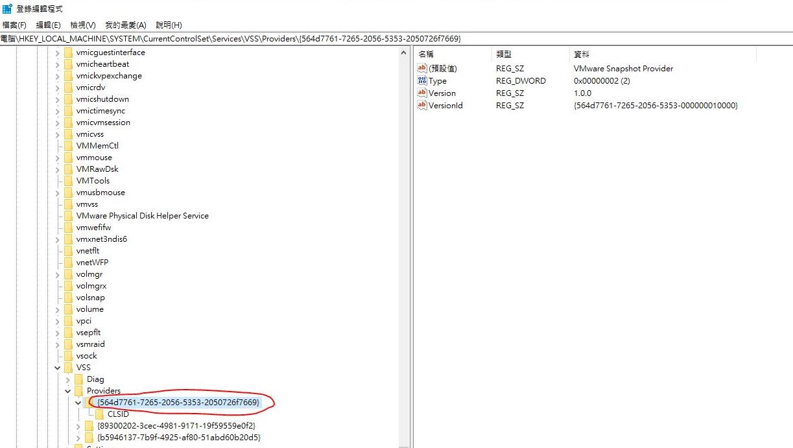
Task: Click the ab icon next to VersionId
Action: (421, 105)
